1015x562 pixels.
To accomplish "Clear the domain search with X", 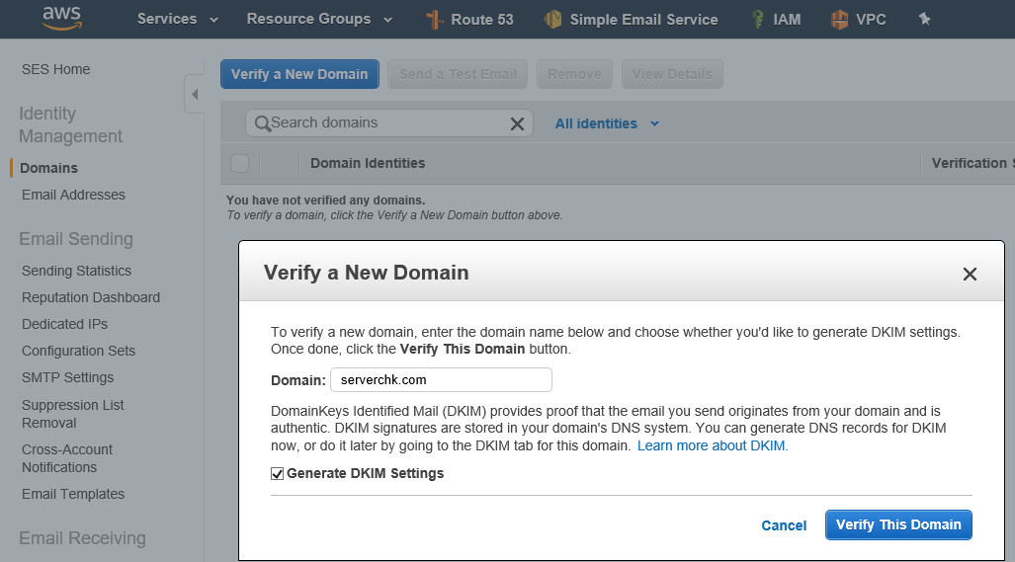I will (x=517, y=123).
